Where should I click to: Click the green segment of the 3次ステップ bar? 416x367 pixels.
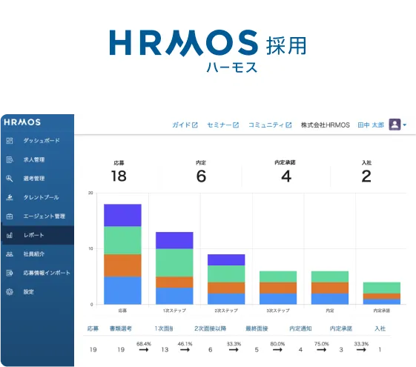pos(278,277)
